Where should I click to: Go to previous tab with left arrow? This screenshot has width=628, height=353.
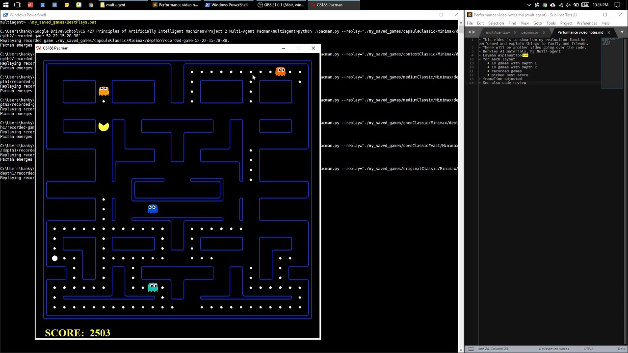click(470, 32)
